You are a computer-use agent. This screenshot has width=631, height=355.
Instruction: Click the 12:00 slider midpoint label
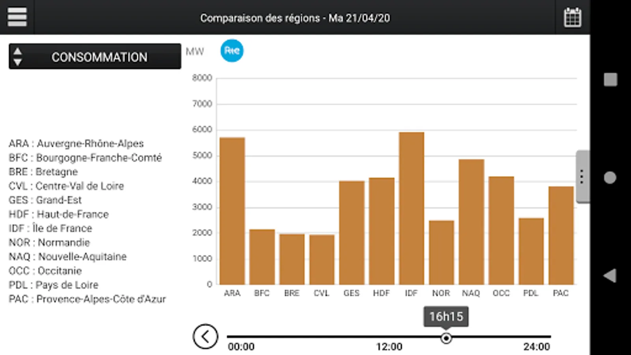[389, 347]
